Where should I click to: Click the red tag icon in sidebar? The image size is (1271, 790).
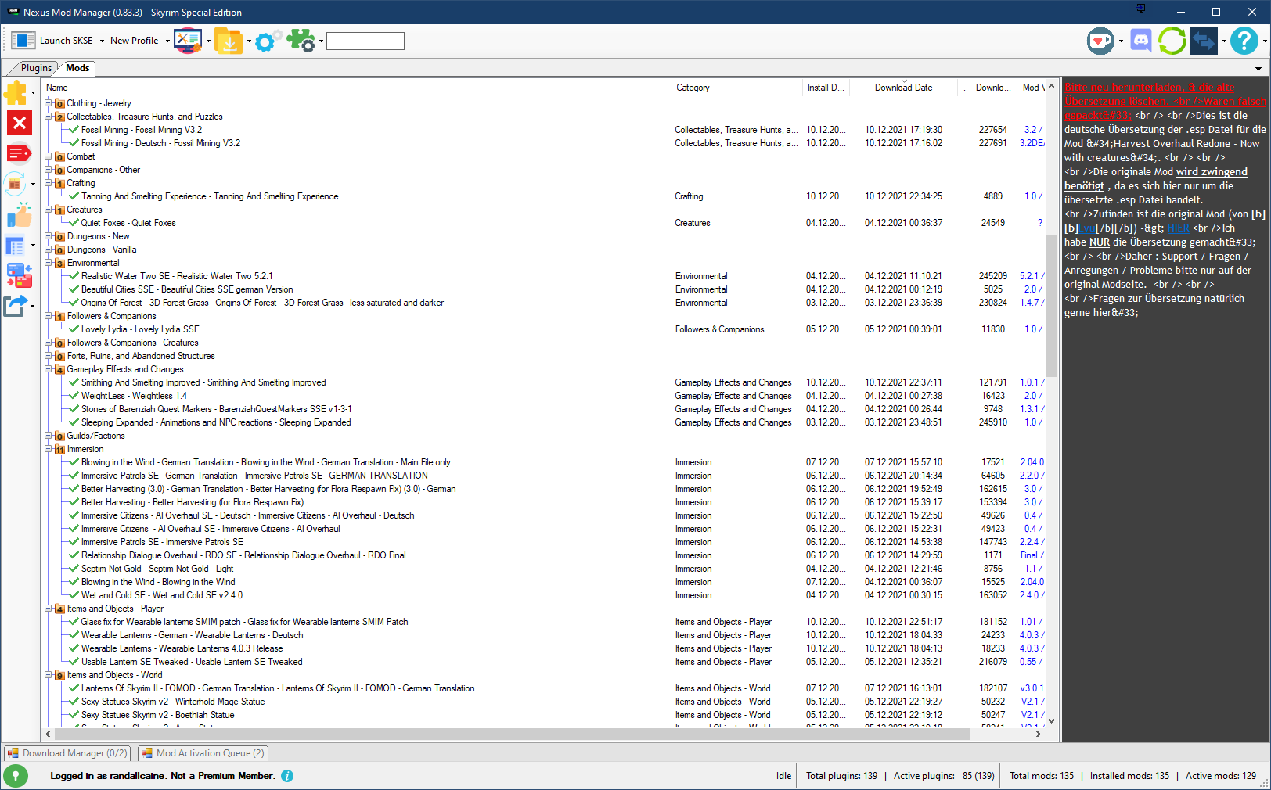tap(19, 153)
